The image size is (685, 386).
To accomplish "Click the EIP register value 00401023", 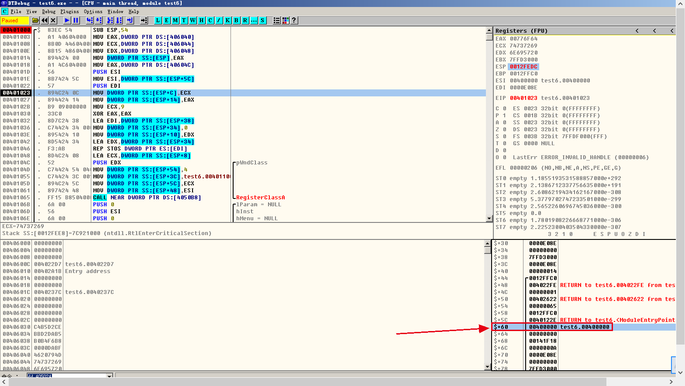I will coord(523,98).
